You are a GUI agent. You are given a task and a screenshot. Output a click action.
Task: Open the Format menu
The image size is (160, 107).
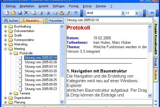click(74, 6)
